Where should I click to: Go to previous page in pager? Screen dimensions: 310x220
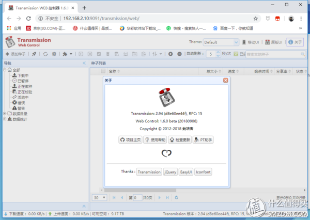tap(122, 197)
